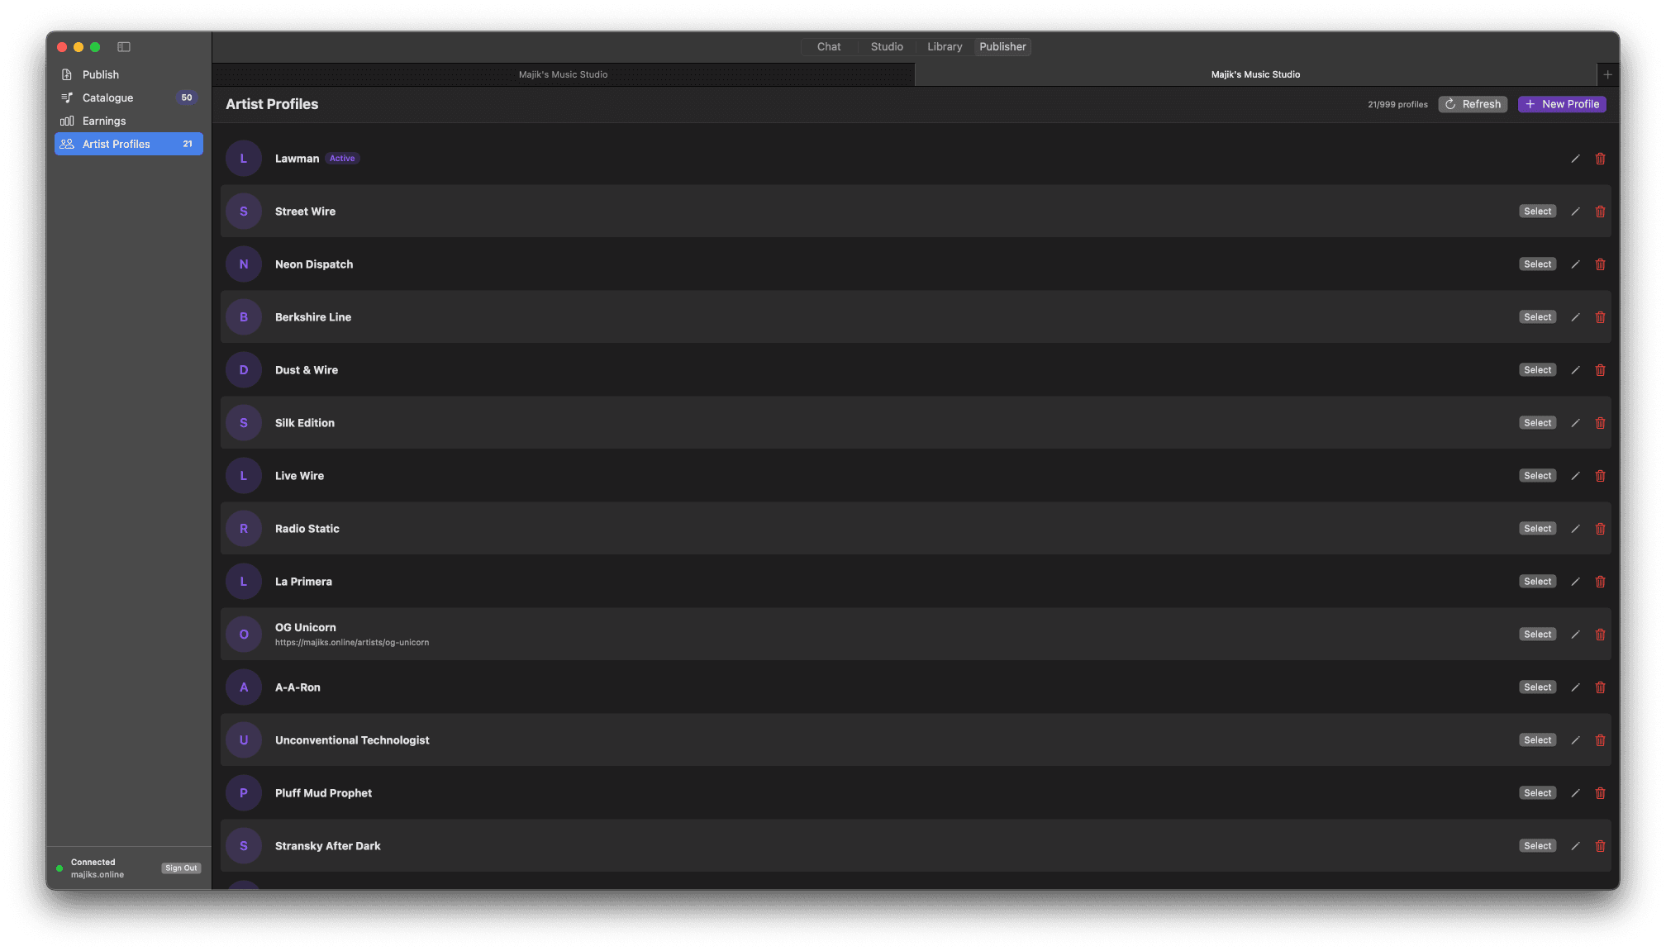
Task: Edit the Street Wire profile
Action: coord(1575,212)
